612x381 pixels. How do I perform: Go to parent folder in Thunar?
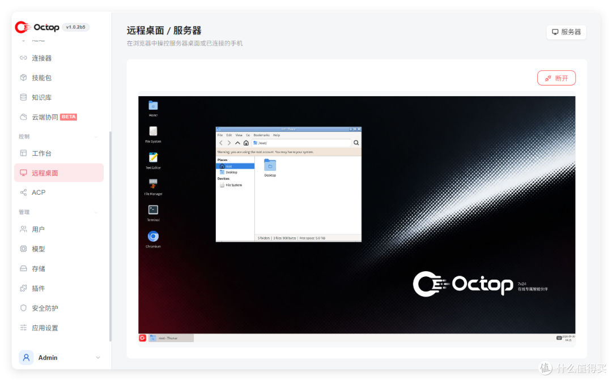click(x=237, y=143)
